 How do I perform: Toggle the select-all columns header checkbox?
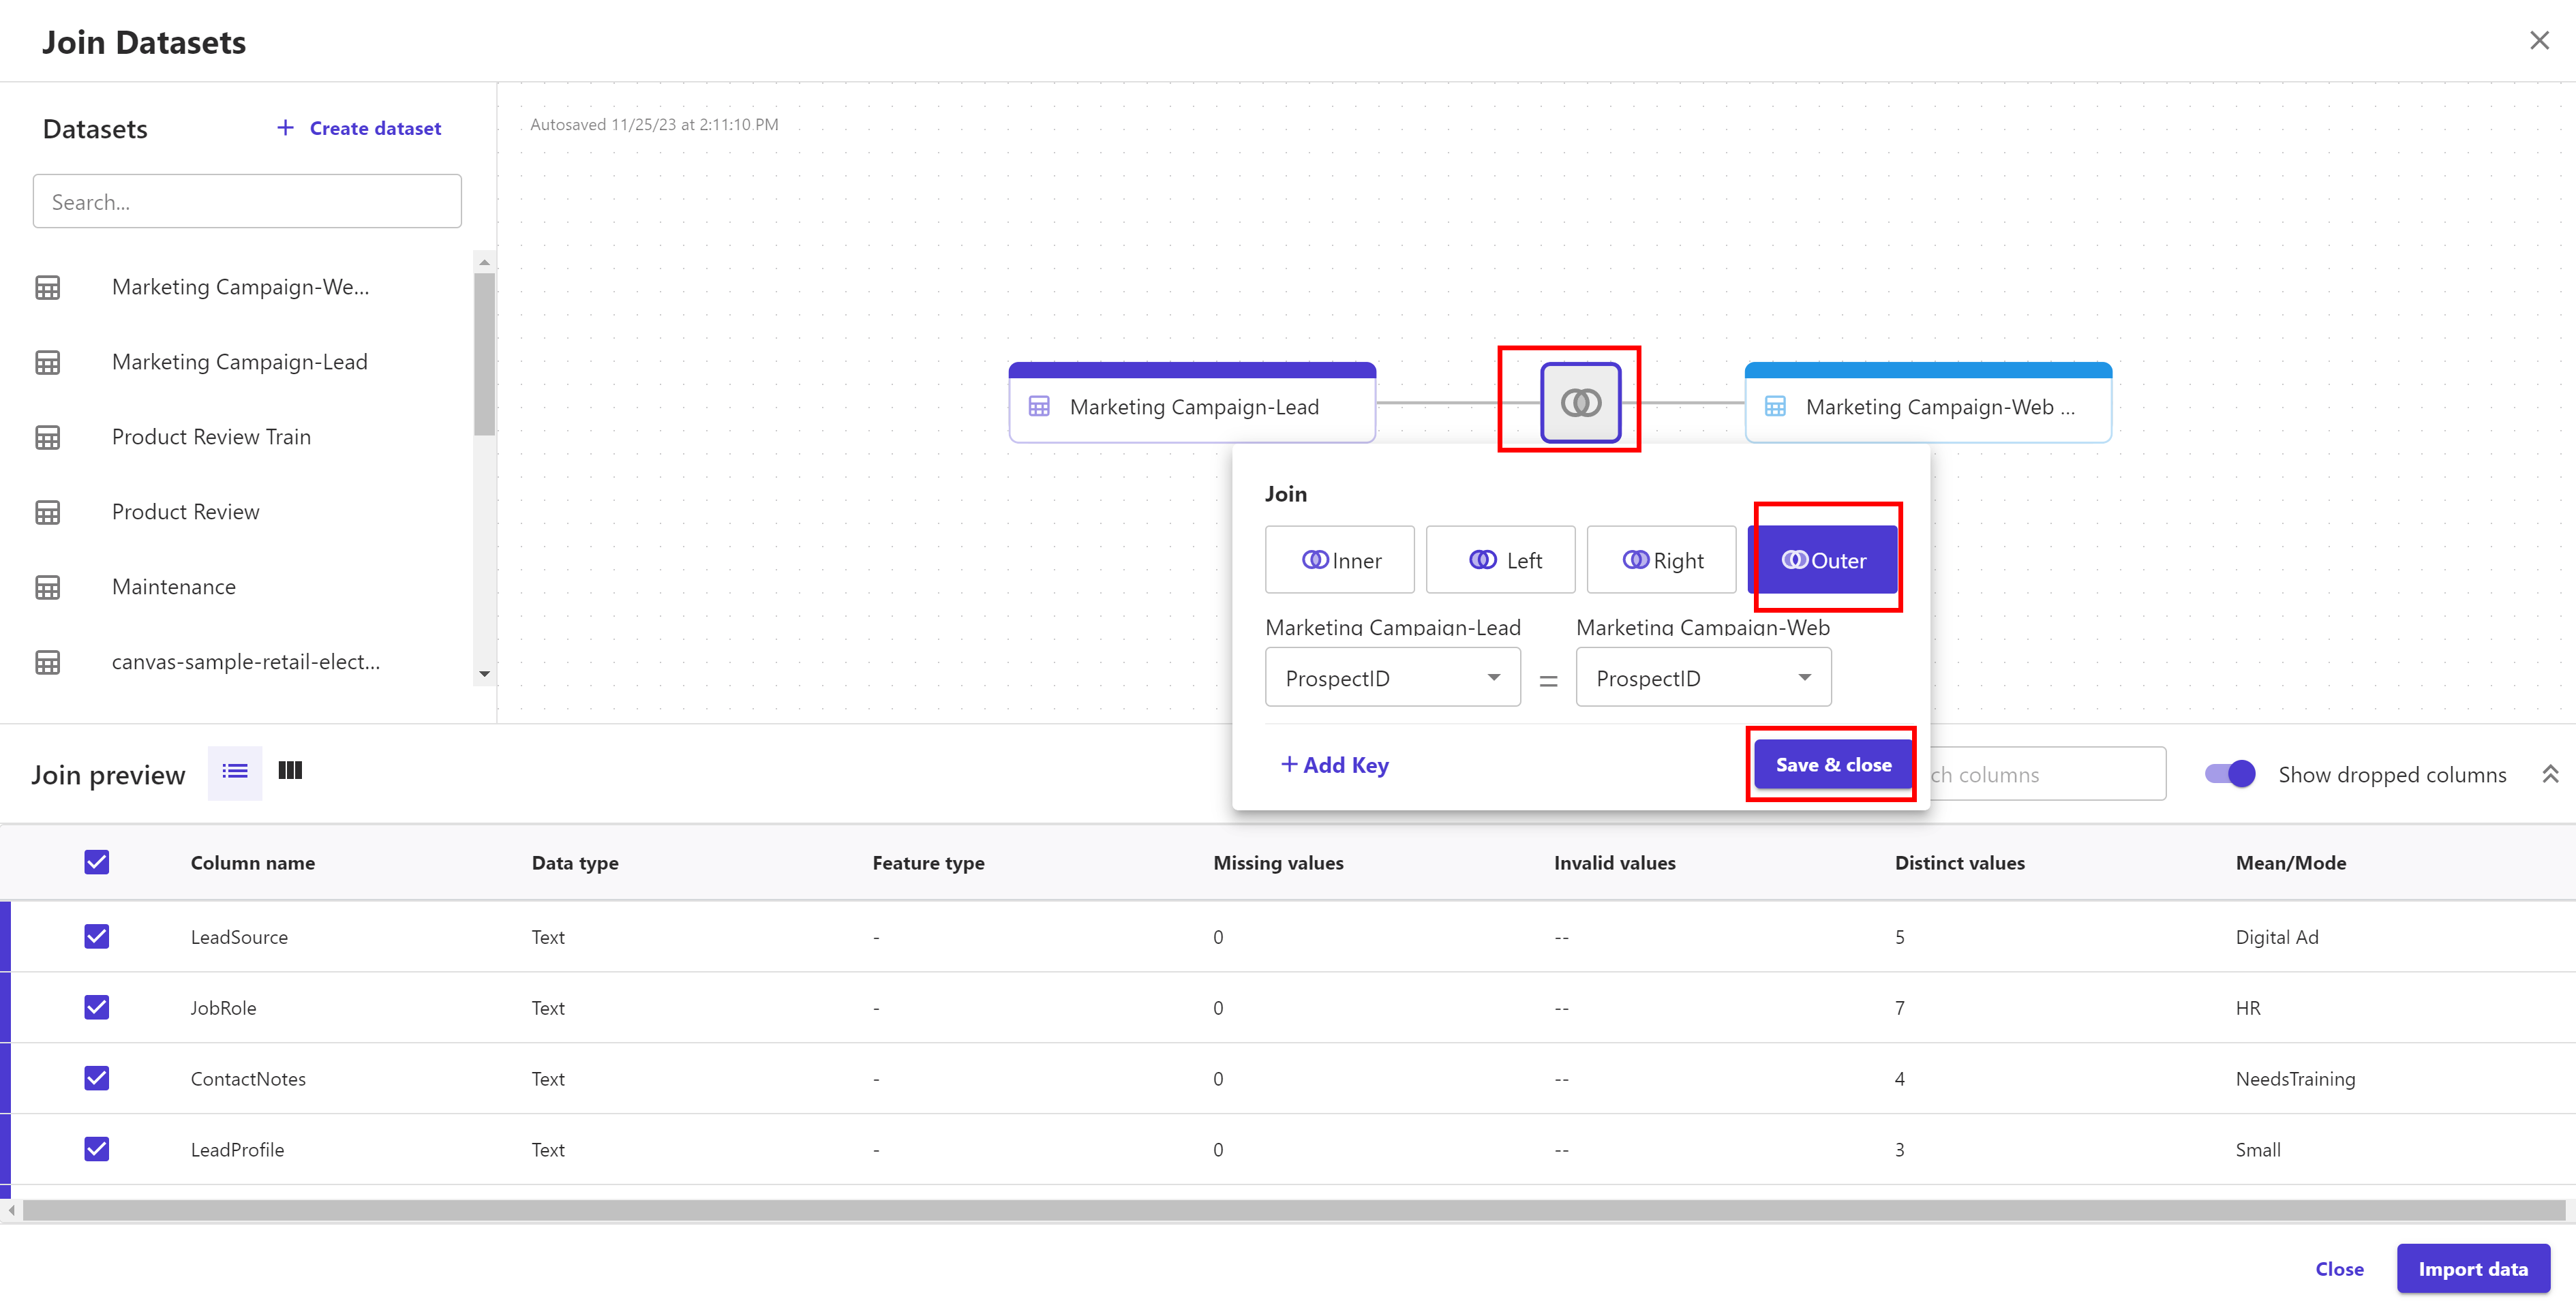click(96, 862)
